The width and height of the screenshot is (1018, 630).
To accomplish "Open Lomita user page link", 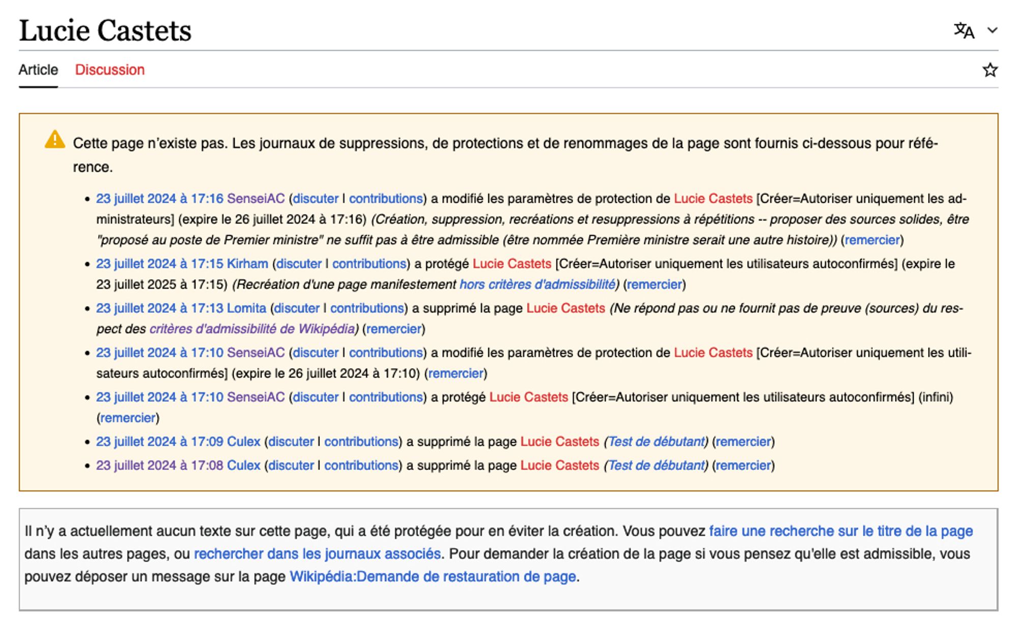I will pyautogui.click(x=246, y=308).
